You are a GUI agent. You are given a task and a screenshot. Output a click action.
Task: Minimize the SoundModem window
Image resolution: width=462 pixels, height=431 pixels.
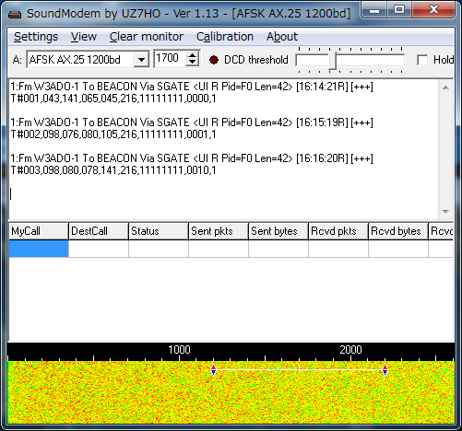[374, 10]
